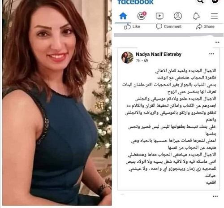The height and width of the screenshot is (208, 224).
Task: Like the previous post
Action: point(132,26)
